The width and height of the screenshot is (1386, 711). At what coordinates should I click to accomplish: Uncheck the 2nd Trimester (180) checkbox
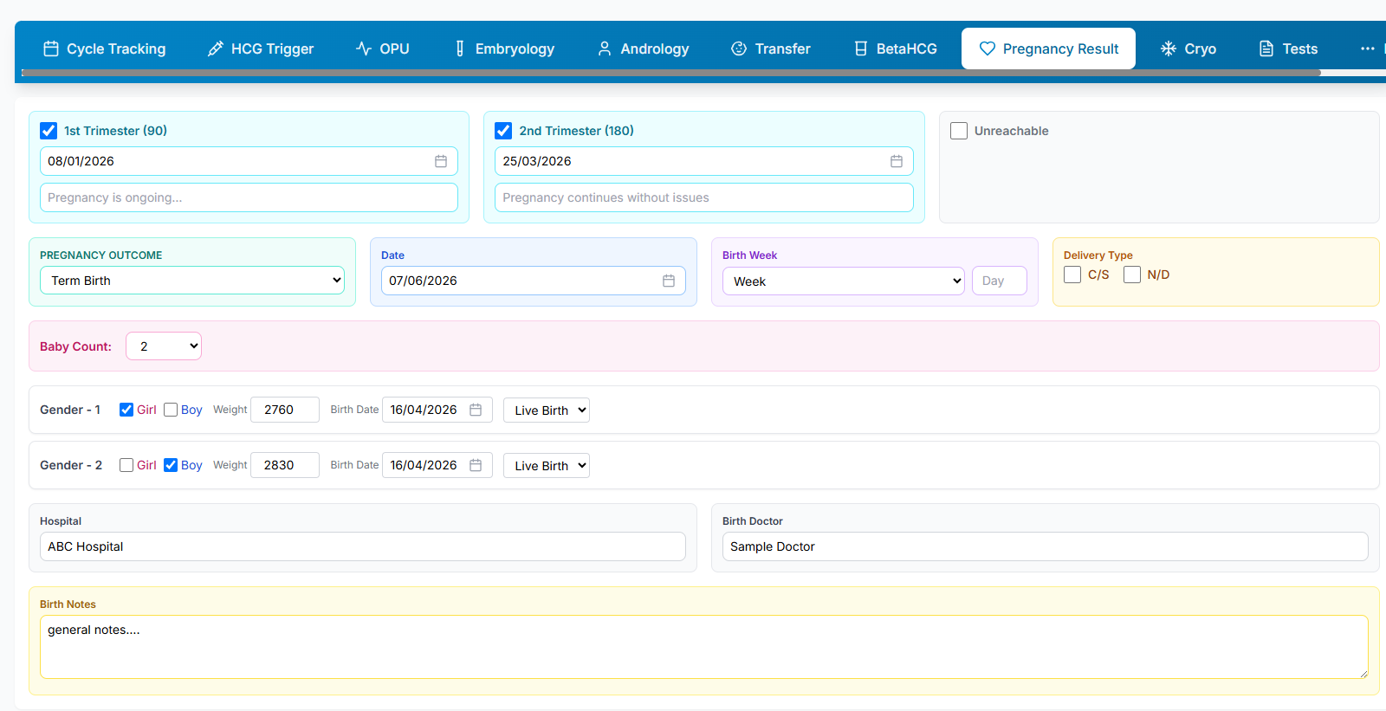click(503, 131)
